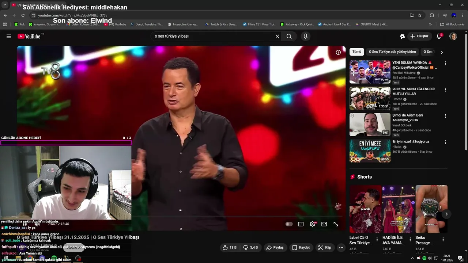Open the Yusuf Gökberk vlog thumbnail

pyautogui.click(x=370, y=125)
